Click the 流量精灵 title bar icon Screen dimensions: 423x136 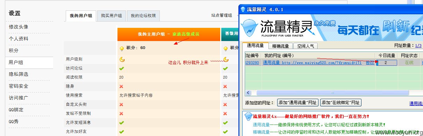(243, 9)
